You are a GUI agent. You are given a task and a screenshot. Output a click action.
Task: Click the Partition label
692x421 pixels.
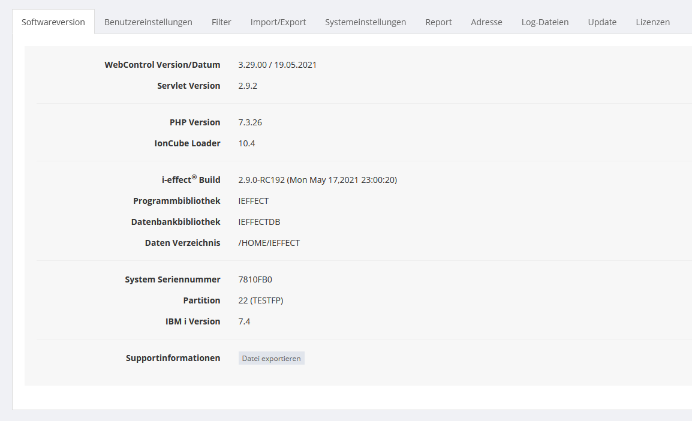(x=201, y=300)
